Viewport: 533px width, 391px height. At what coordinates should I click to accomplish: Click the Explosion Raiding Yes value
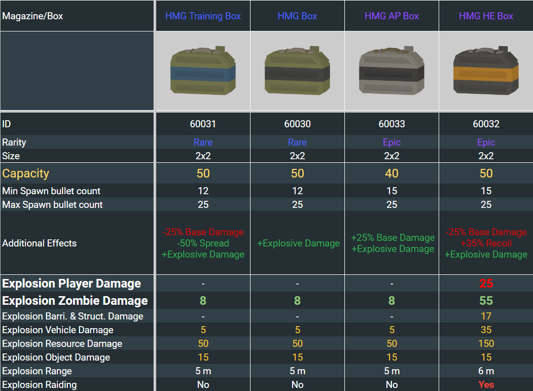[x=486, y=384]
